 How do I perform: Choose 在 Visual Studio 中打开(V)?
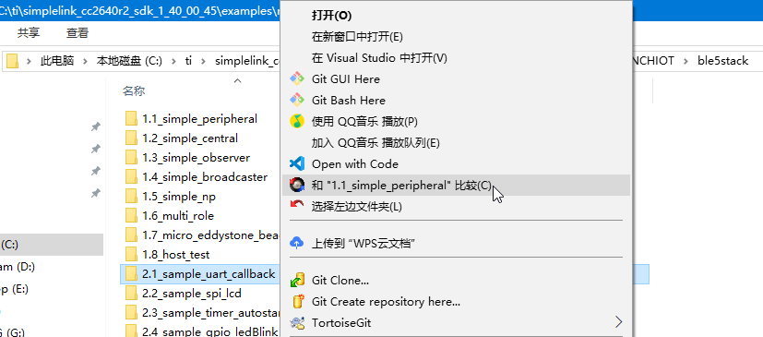379,58
